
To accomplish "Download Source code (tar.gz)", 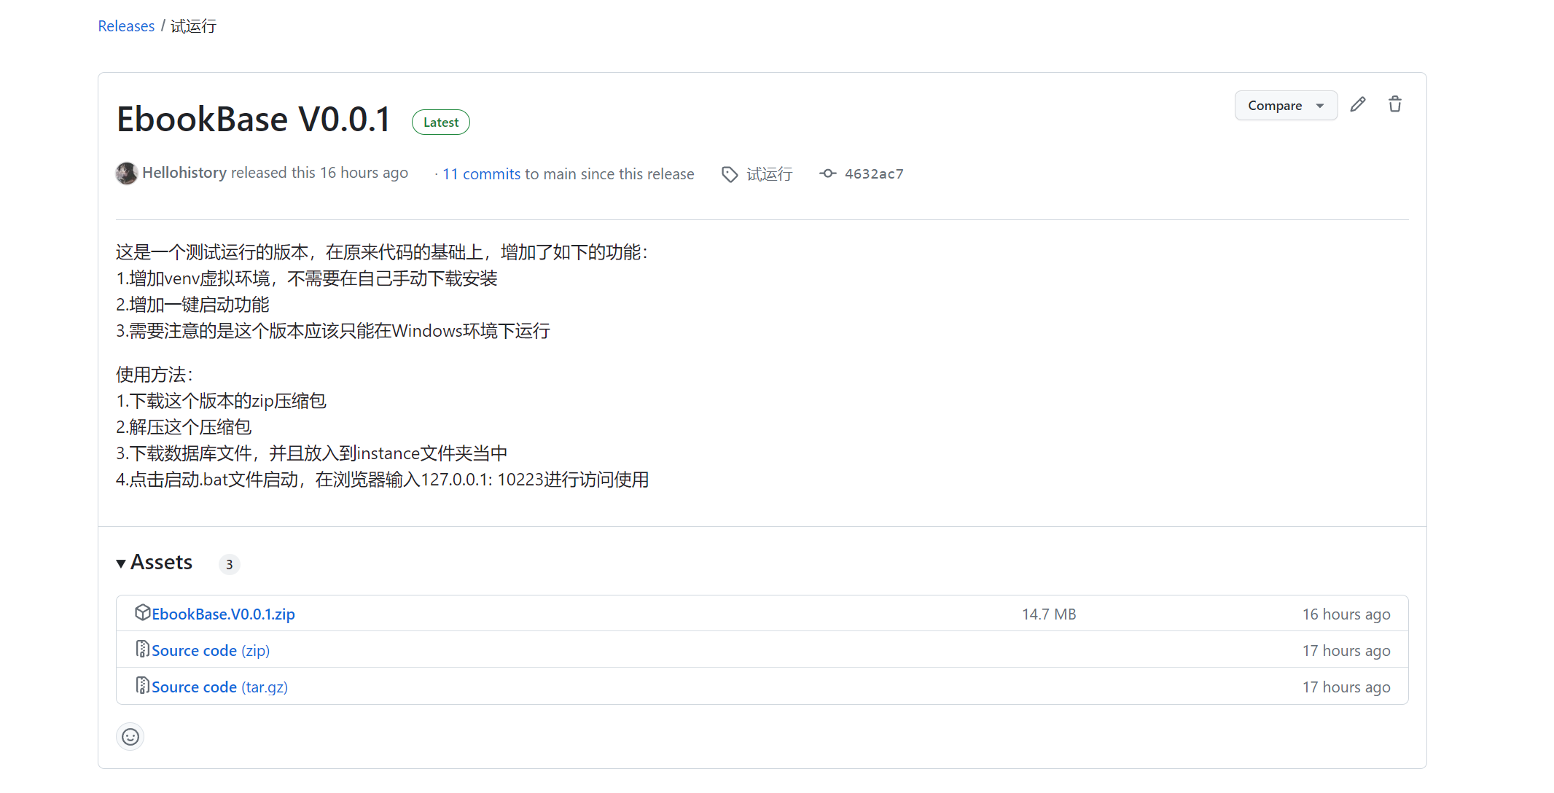I will (x=219, y=687).
